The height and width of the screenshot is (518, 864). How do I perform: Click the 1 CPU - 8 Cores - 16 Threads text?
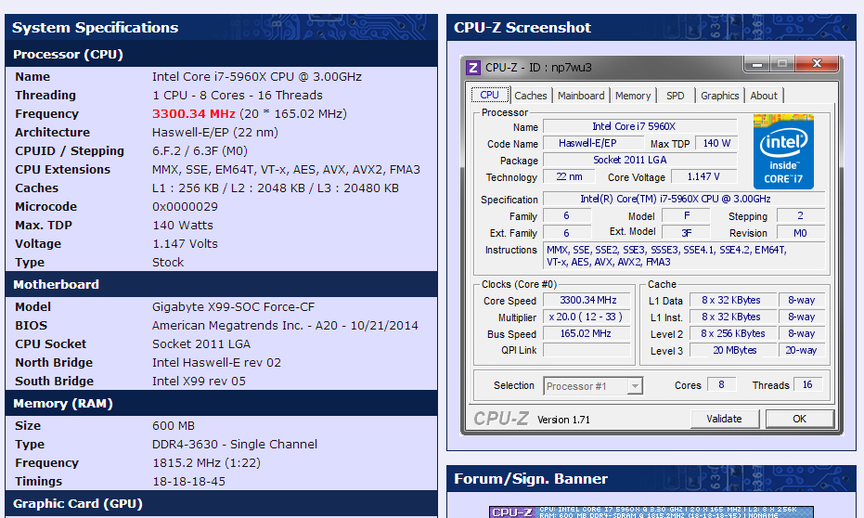click(238, 96)
